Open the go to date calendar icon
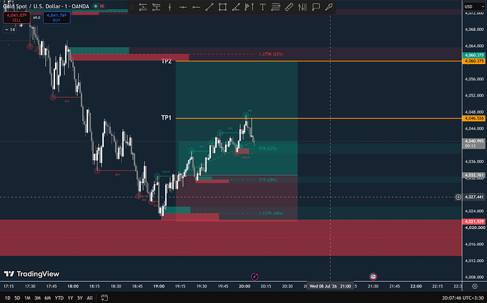 (x=104, y=298)
